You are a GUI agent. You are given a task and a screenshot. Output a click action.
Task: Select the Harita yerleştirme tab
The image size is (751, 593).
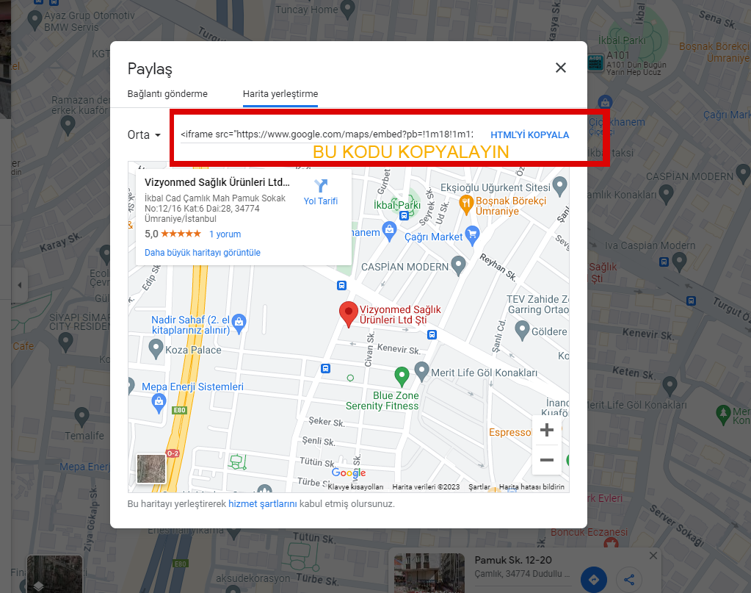tap(280, 94)
